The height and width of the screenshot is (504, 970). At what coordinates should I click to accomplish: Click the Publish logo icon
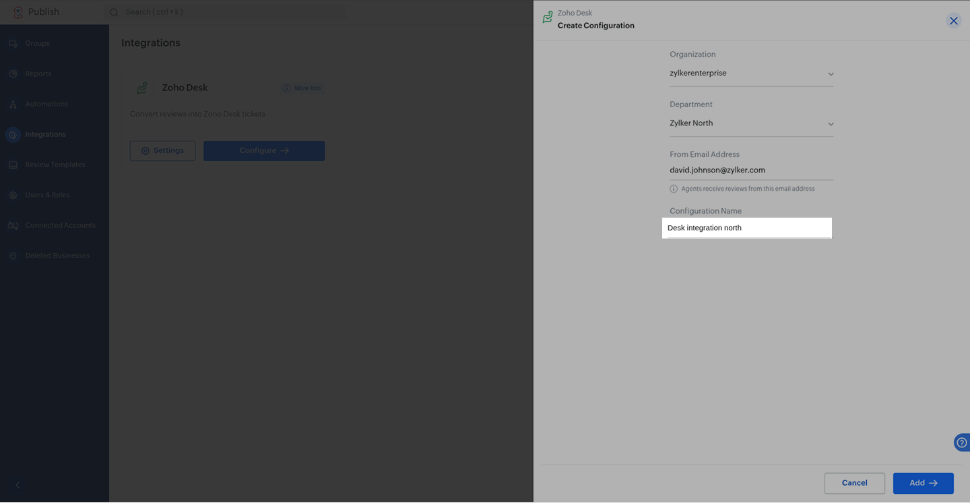[x=18, y=12]
